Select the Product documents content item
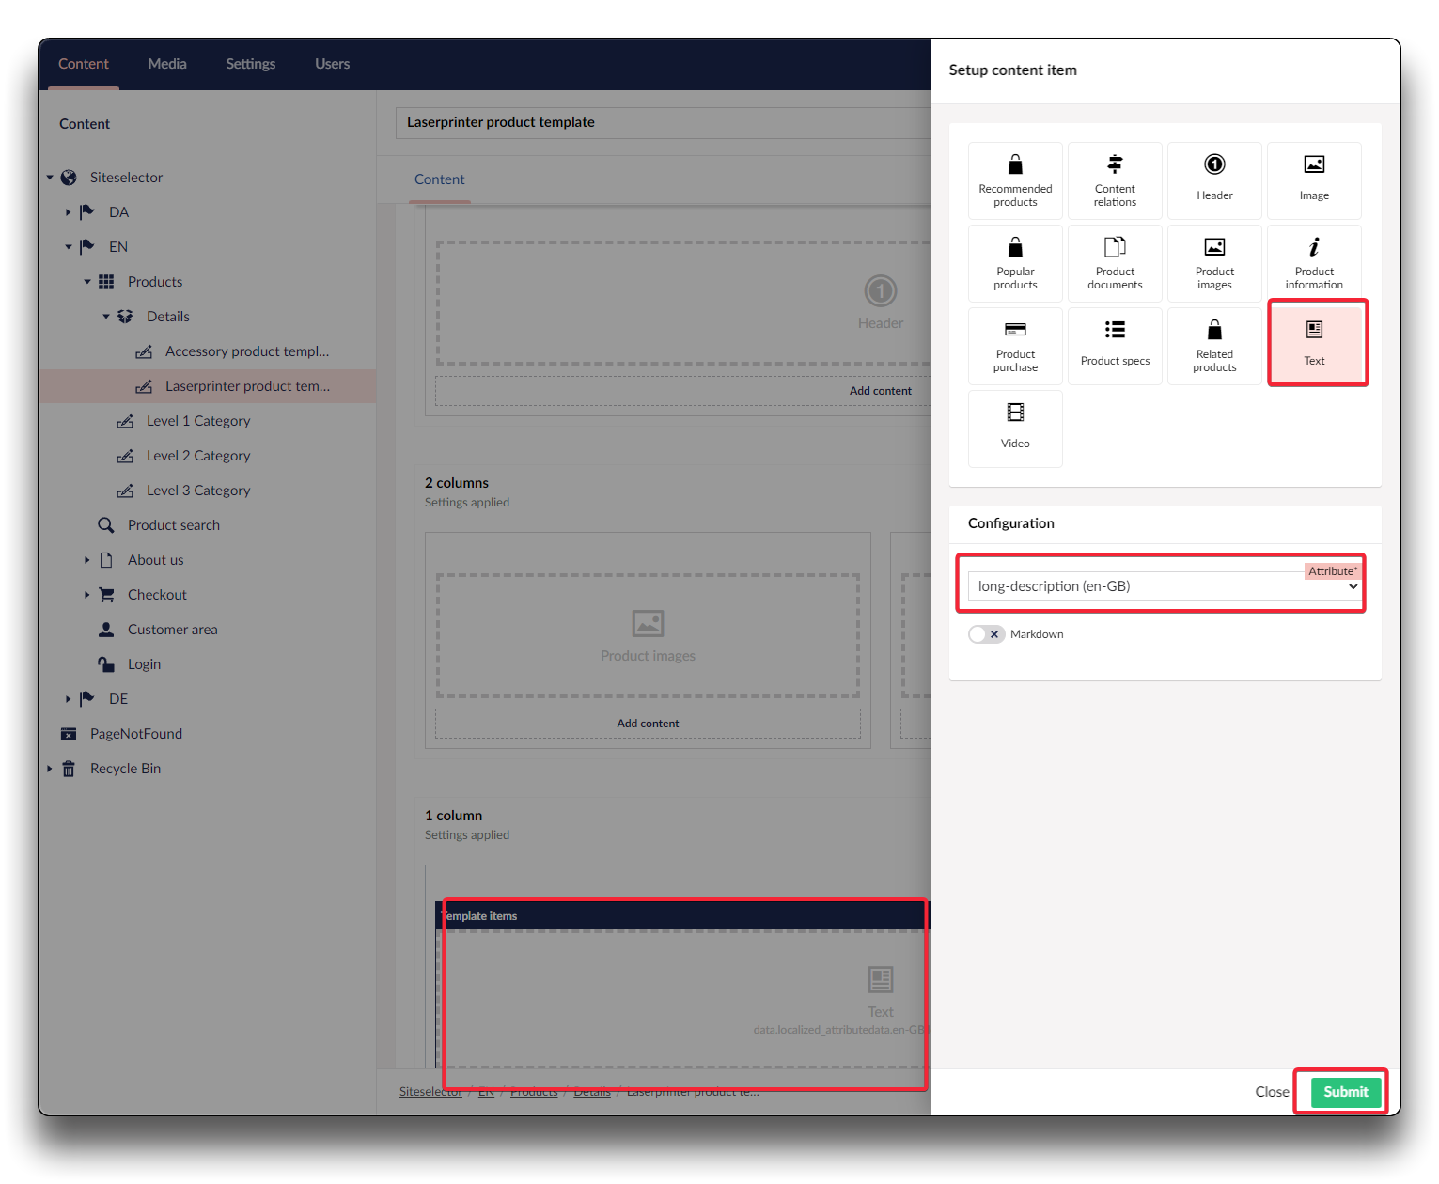Screen dimensions: 1439x1184 [x=1115, y=263]
